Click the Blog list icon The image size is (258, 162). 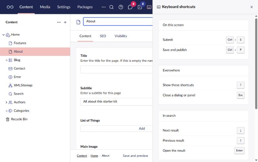[10, 60]
